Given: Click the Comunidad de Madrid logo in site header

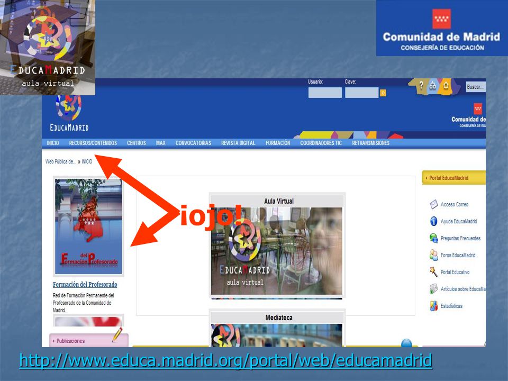Looking at the screenshot, I should (469, 115).
